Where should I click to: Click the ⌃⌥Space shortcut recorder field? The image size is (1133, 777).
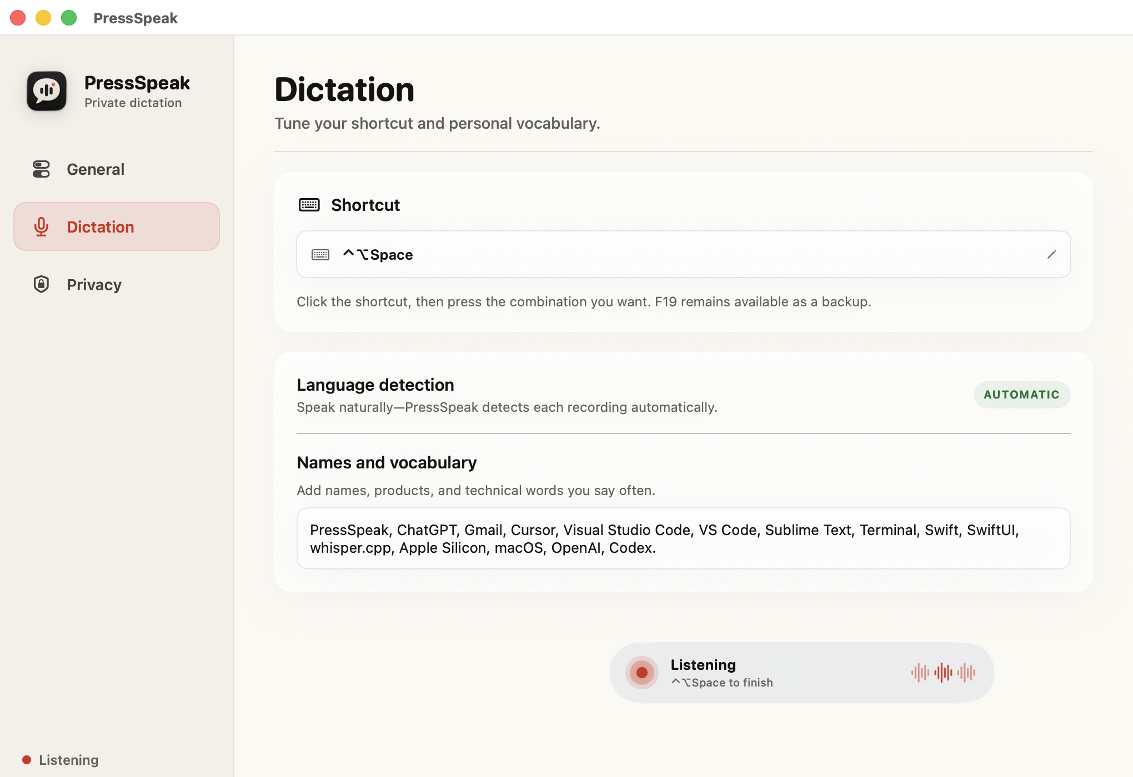tap(684, 254)
